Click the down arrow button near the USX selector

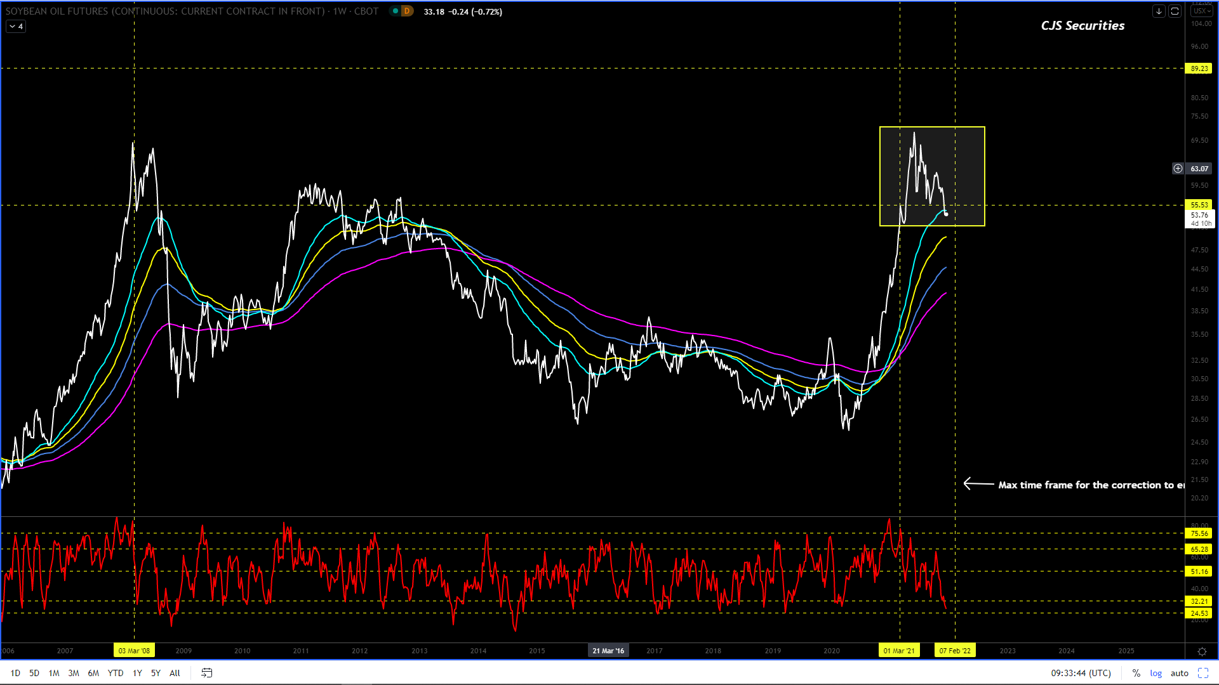[x=1159, y=11]
